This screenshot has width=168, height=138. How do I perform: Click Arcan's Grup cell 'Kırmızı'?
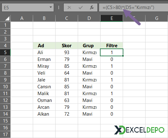coord(89,107)
